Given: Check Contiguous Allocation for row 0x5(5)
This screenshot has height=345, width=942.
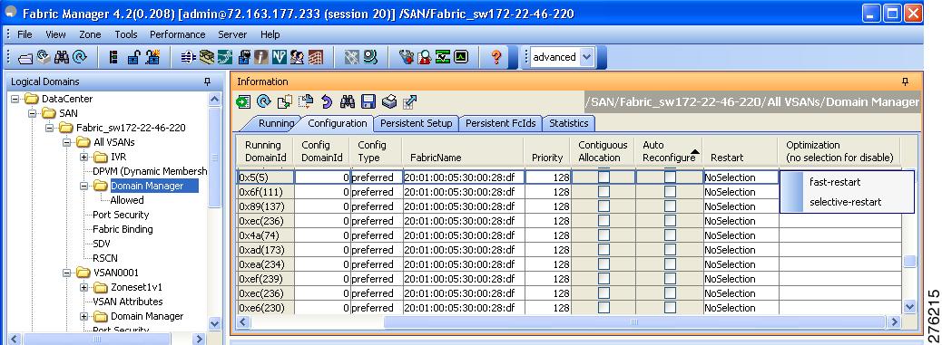Looking at the screenshot, I should pyautogui.click(x=603, y=177).
